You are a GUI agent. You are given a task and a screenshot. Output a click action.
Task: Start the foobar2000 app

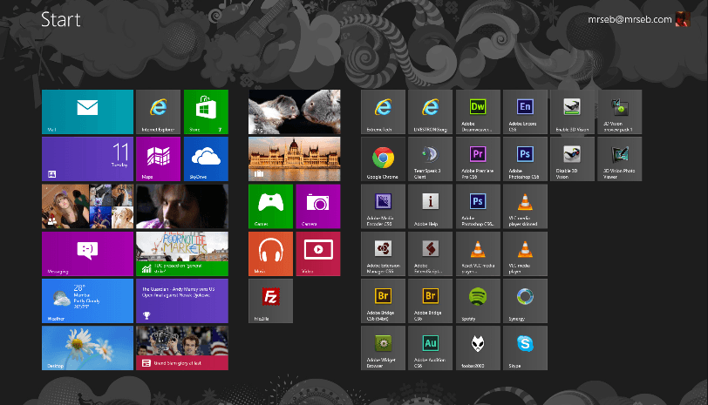(477, 348)
